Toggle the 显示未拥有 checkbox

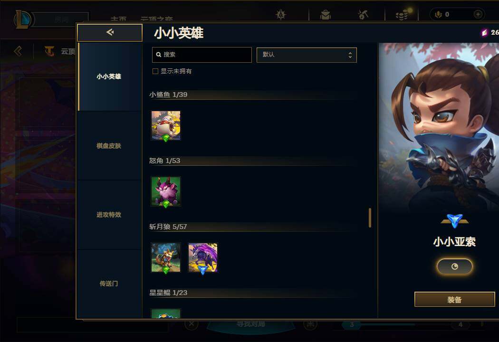point(155,71)
